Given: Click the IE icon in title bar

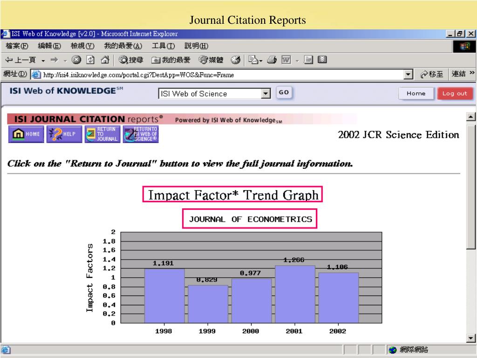Looking at the screenshot, I should coord(6,34).
